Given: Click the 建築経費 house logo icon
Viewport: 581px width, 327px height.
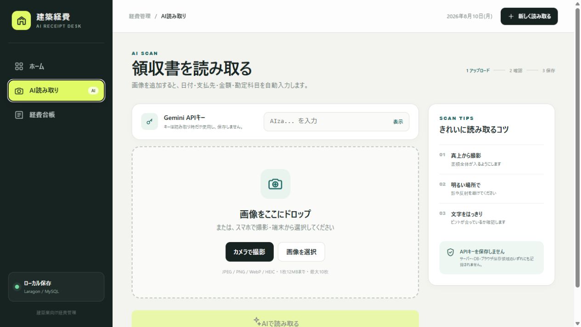Looking at the screenshot, I should coord(21,21).
